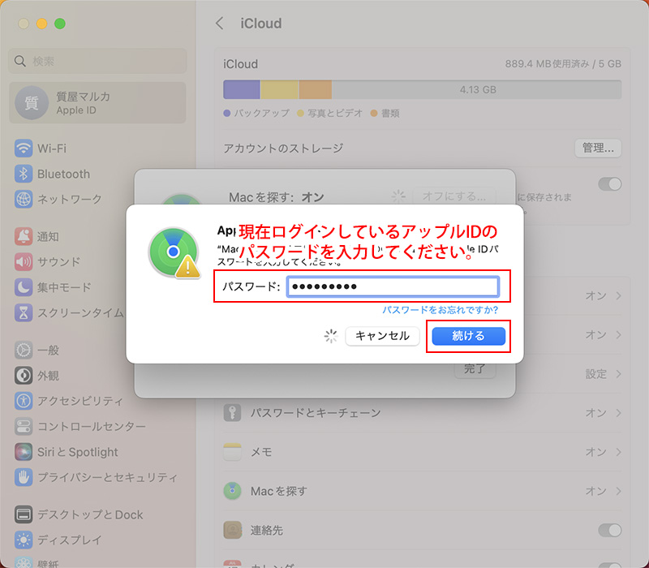This screenshot has height=568, width=649.
Task: Expand the パスワードとキーチェーン row chevron
Action: click(618, 413)
